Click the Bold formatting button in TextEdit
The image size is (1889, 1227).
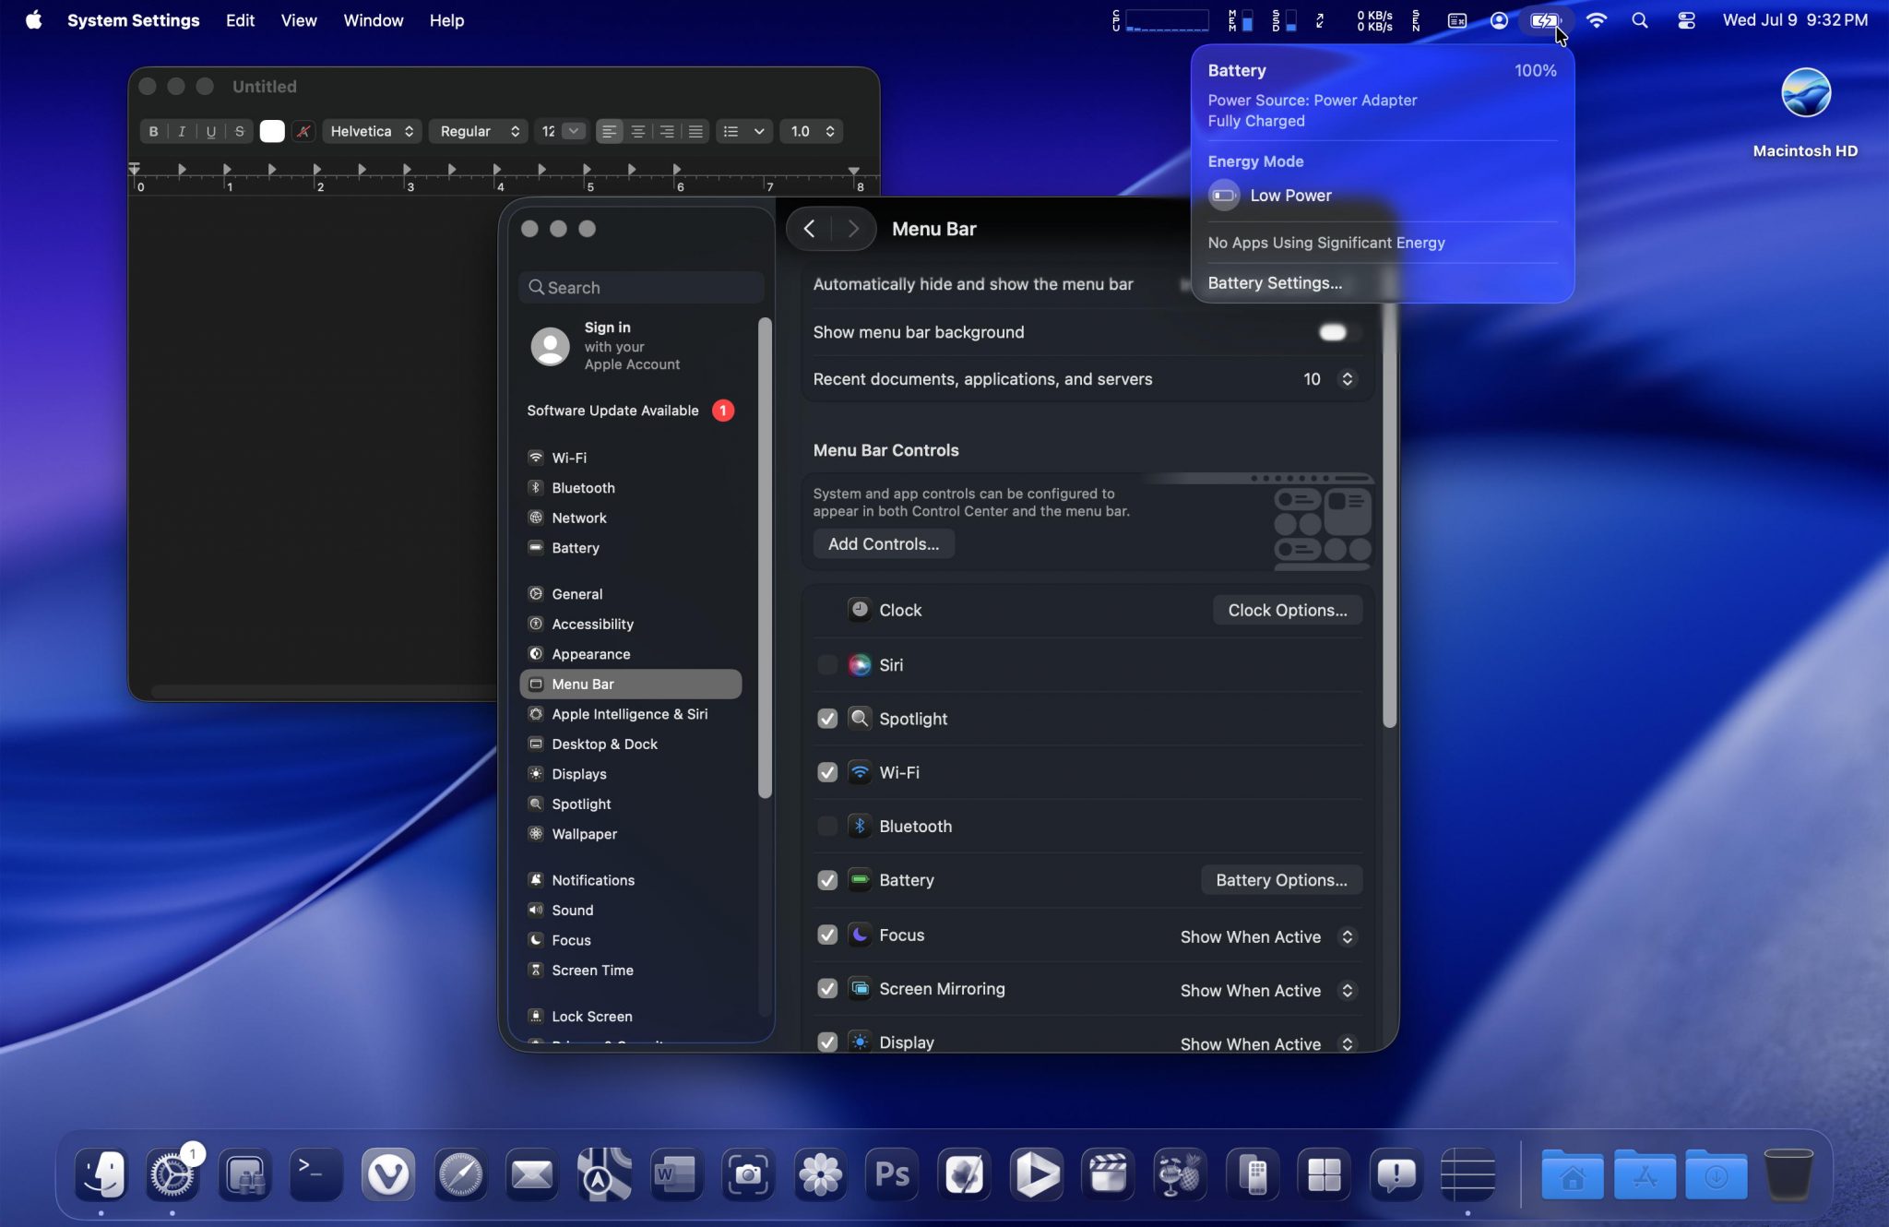153,131
